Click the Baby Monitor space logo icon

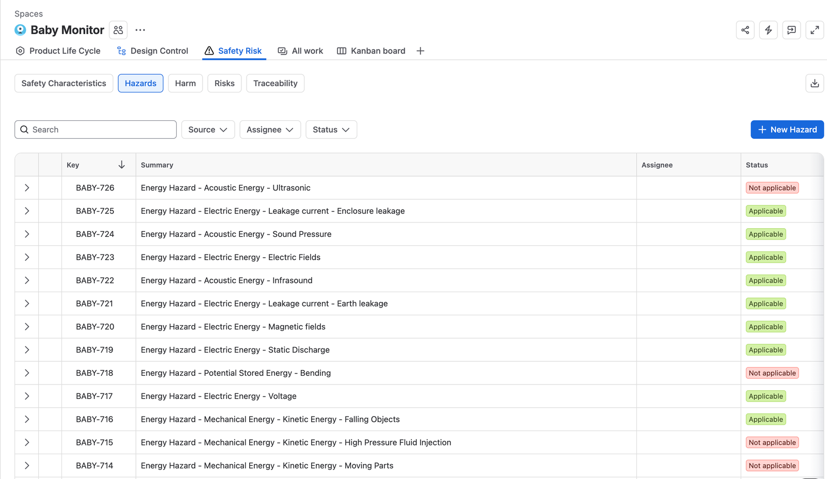pos(20,30)
